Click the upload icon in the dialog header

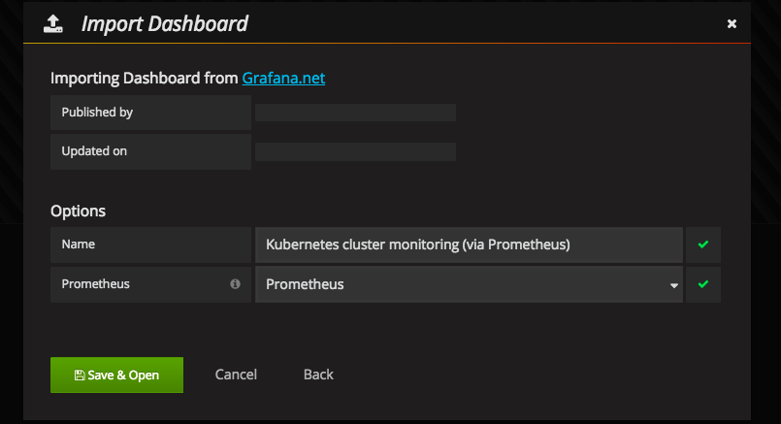coord(53,24)
